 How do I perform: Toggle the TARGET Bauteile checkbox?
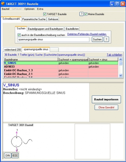[45, 14]
